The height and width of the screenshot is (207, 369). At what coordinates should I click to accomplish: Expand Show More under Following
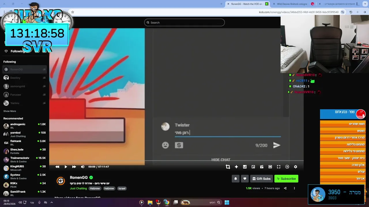[x=10, y=111]
